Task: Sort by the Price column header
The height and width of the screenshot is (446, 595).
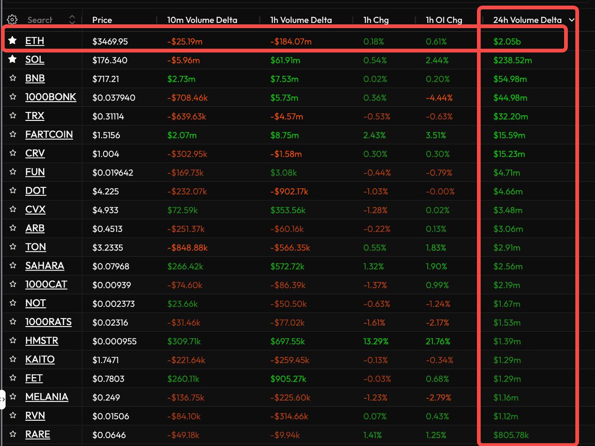Action: pyautogui.click(x=102, y=20)
